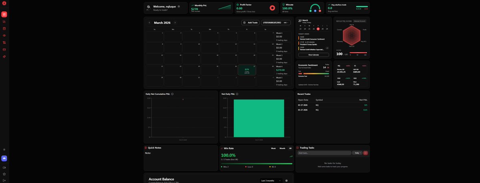Select date 25 in the mini week calendar
Viewport: 480px width, 183px height.
(x=309, y=29)
